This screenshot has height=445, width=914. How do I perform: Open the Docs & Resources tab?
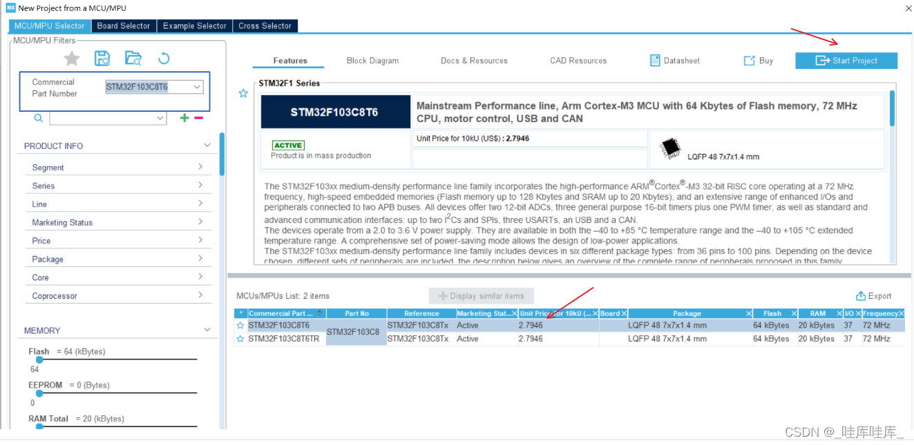(474, 61)
